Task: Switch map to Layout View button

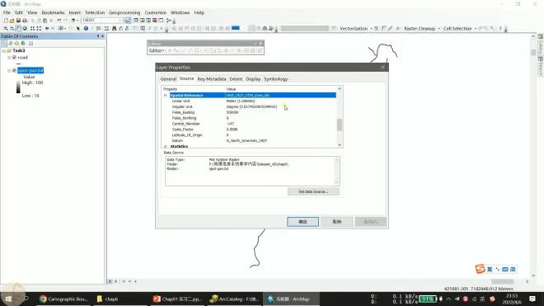Action: click(115, 281)
